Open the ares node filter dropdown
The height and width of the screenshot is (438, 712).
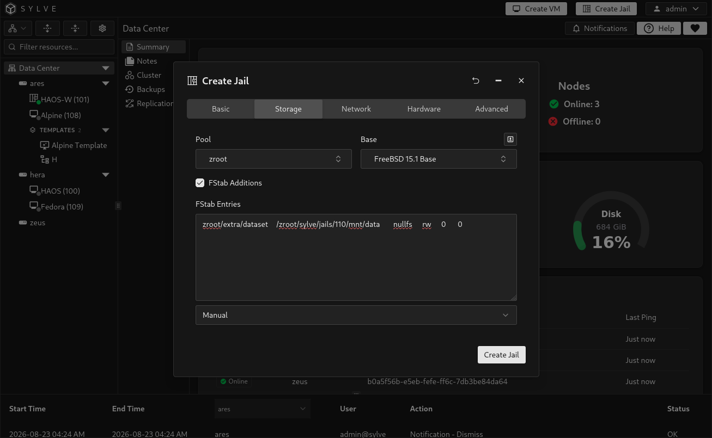click(262, 409)
